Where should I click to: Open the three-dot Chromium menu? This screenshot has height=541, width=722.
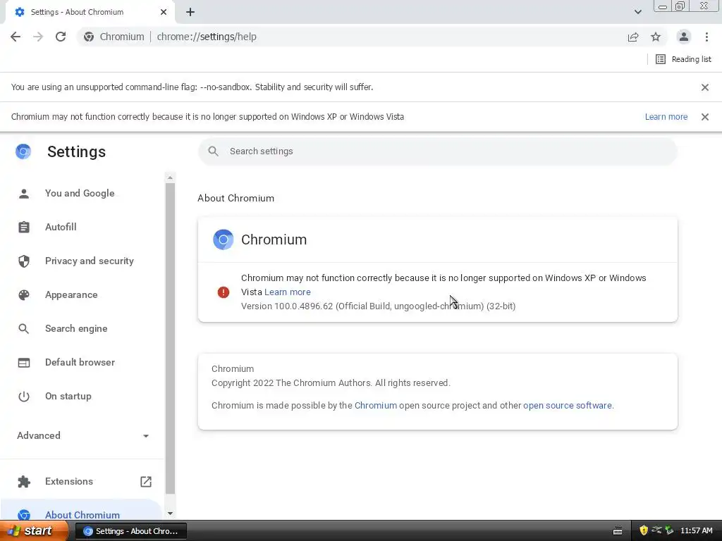(x=706, y=37)
